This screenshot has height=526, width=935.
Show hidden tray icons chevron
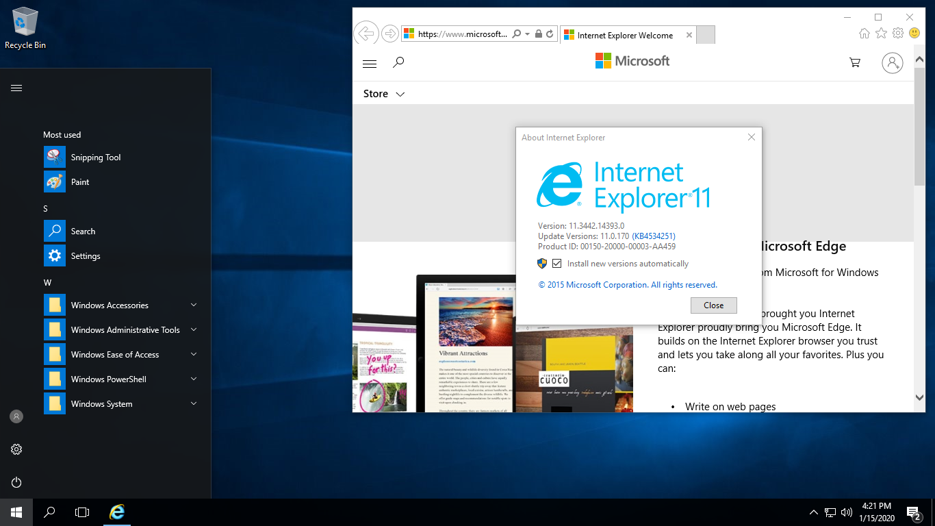813,512
